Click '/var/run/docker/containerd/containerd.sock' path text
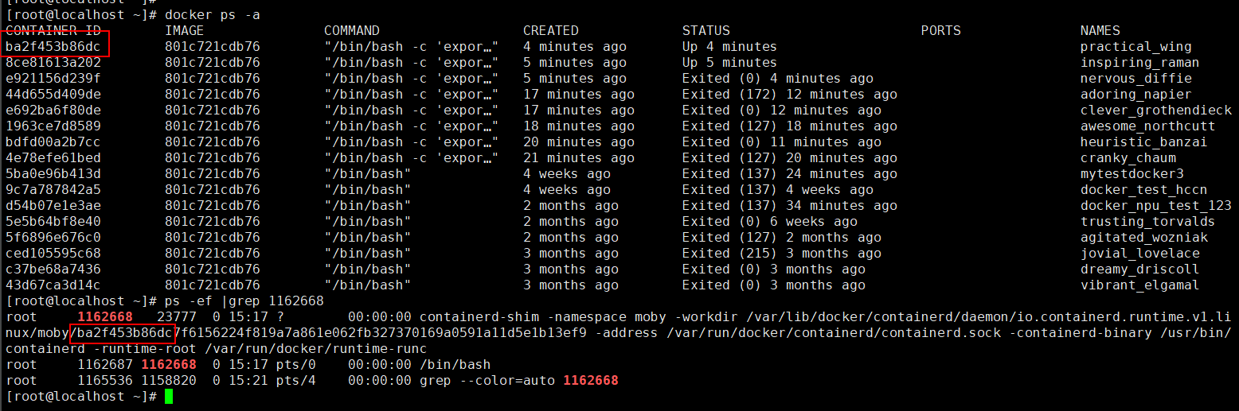This screenshot has height=411, width=1239. (834, 333)
